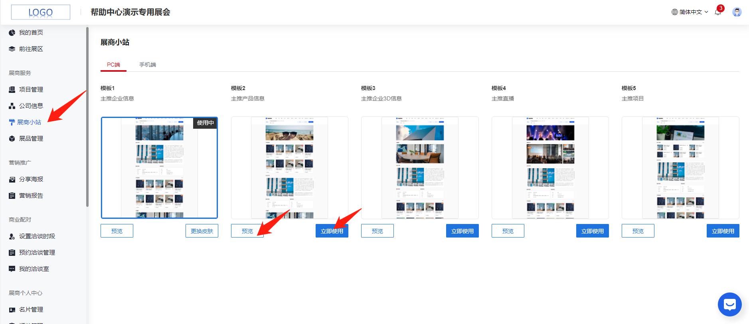The height and width of the screenshot is (324, 749).
Task: Switch to the 手机端 tab
Action: click(x=147, y=65)
